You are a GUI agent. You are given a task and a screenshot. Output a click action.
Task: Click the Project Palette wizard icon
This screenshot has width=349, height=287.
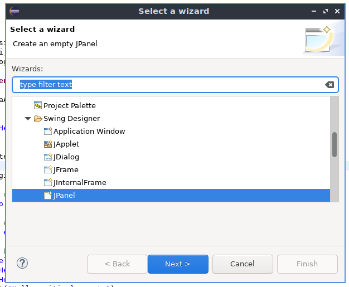(x=38, y=105)
